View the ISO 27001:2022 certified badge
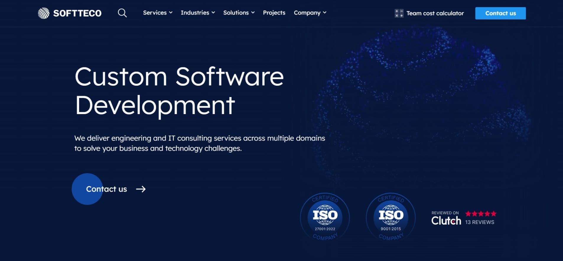The width and height of the screenshot is (563, 261). click(x=325, y=218)
